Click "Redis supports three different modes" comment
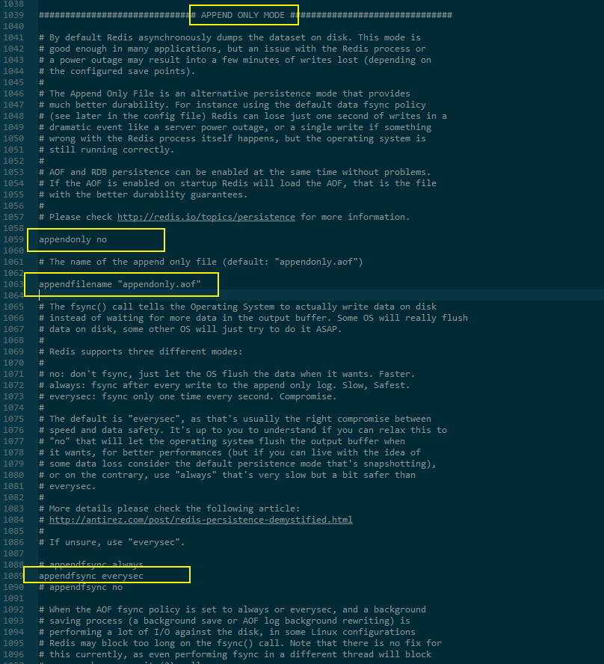The height and width of the screenshot is (664, 604). [141, 351]
